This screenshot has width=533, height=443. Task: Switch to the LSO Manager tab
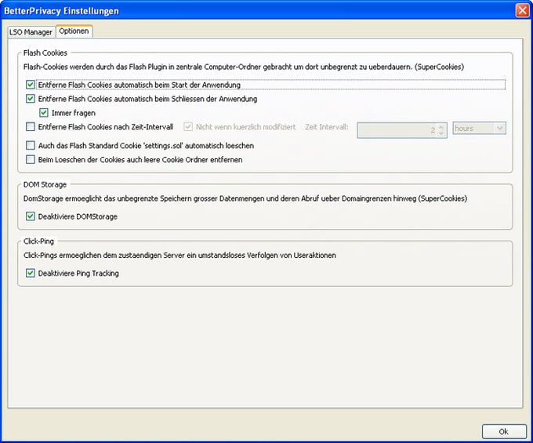coord(31,32)
